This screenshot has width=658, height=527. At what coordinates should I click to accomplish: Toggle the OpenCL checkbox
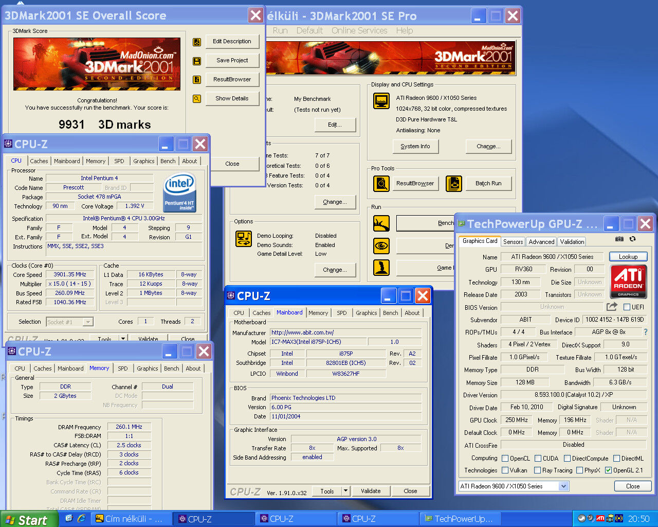505,459
